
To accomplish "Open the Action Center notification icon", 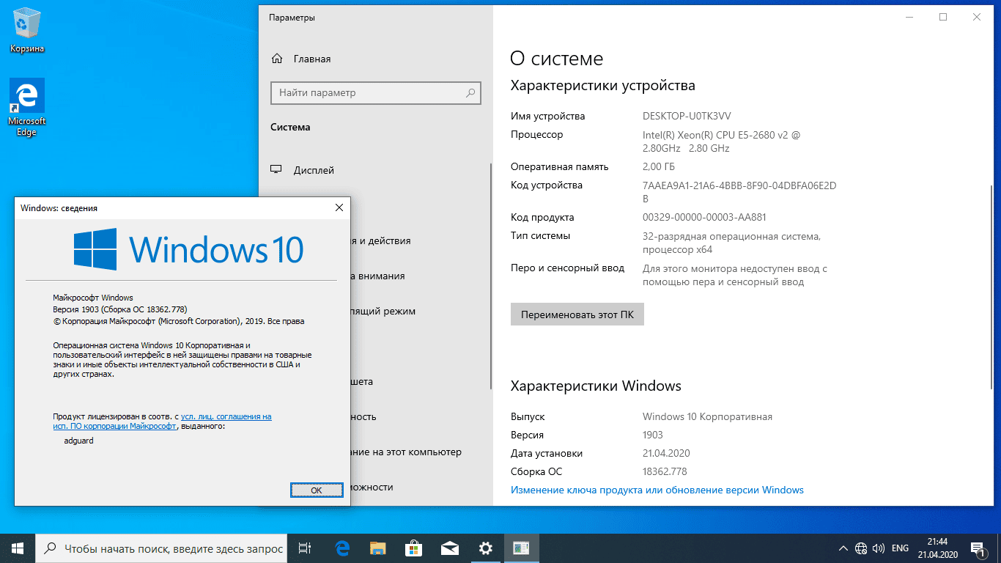I will [978, 548].
